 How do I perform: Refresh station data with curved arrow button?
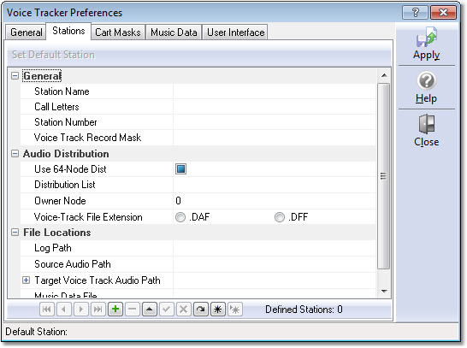[201, 310]
